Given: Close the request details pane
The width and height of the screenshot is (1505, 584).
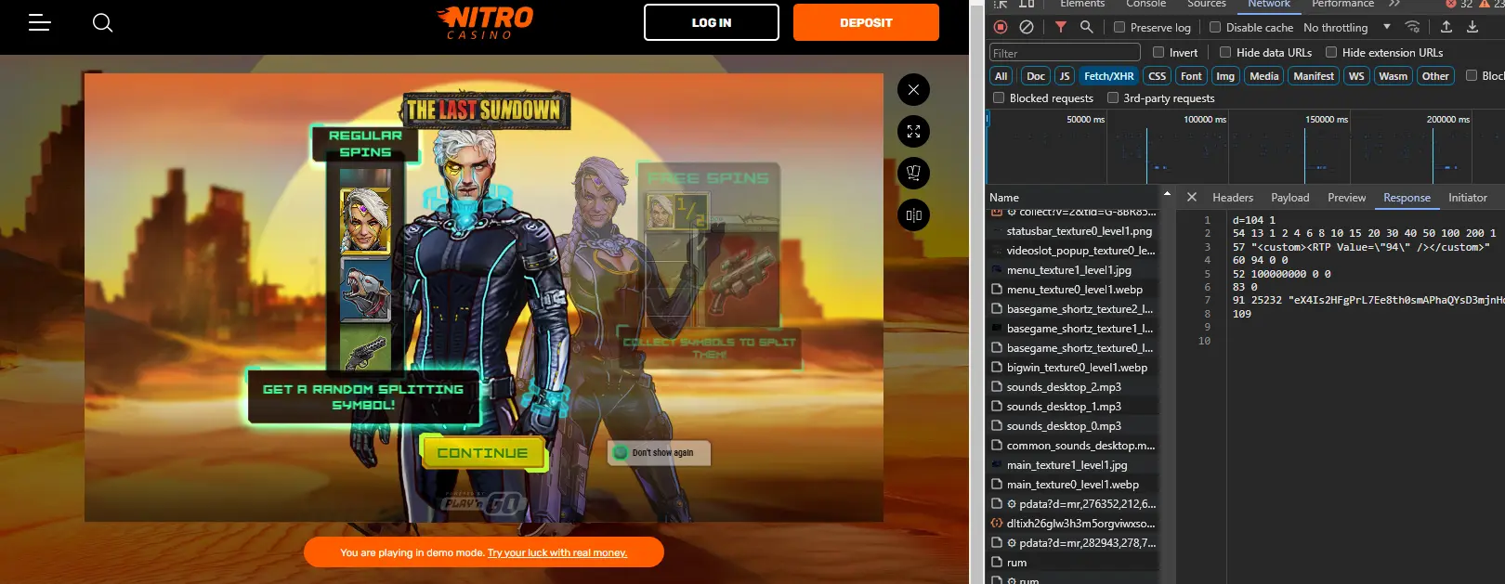Looking at the screenshot, I should 1192,197.
